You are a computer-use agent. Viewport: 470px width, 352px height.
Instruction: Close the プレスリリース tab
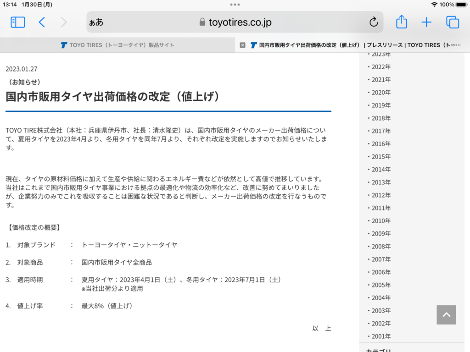click(242, 45)
